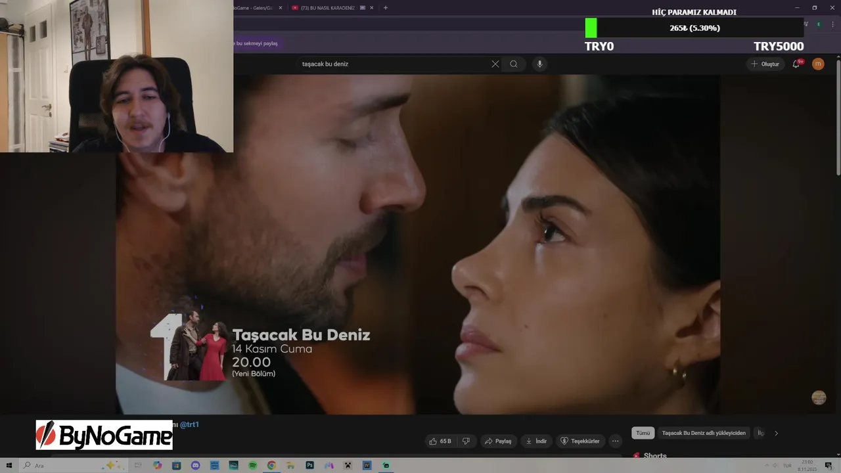Open GTA IV taskbar icon
The height and width of the screenshot is (473, 841).
367,465
